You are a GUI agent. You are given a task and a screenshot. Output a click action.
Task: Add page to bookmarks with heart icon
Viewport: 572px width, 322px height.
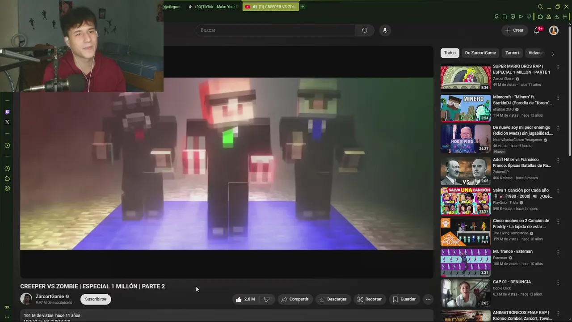[x=529, y=17]
